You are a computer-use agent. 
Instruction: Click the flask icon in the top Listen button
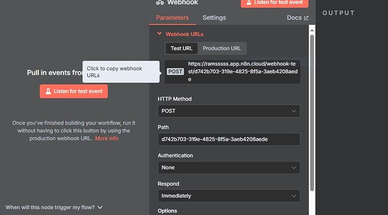point(249,2)
